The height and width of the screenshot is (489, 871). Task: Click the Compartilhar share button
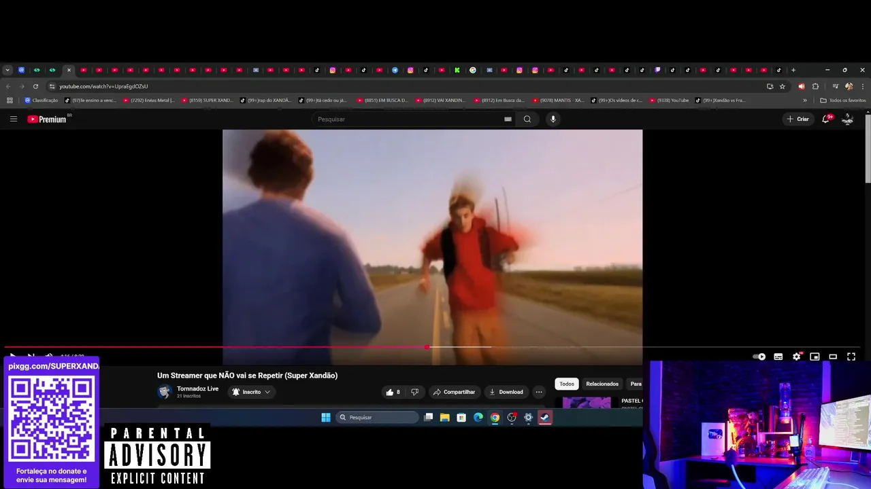coord(454,392)
